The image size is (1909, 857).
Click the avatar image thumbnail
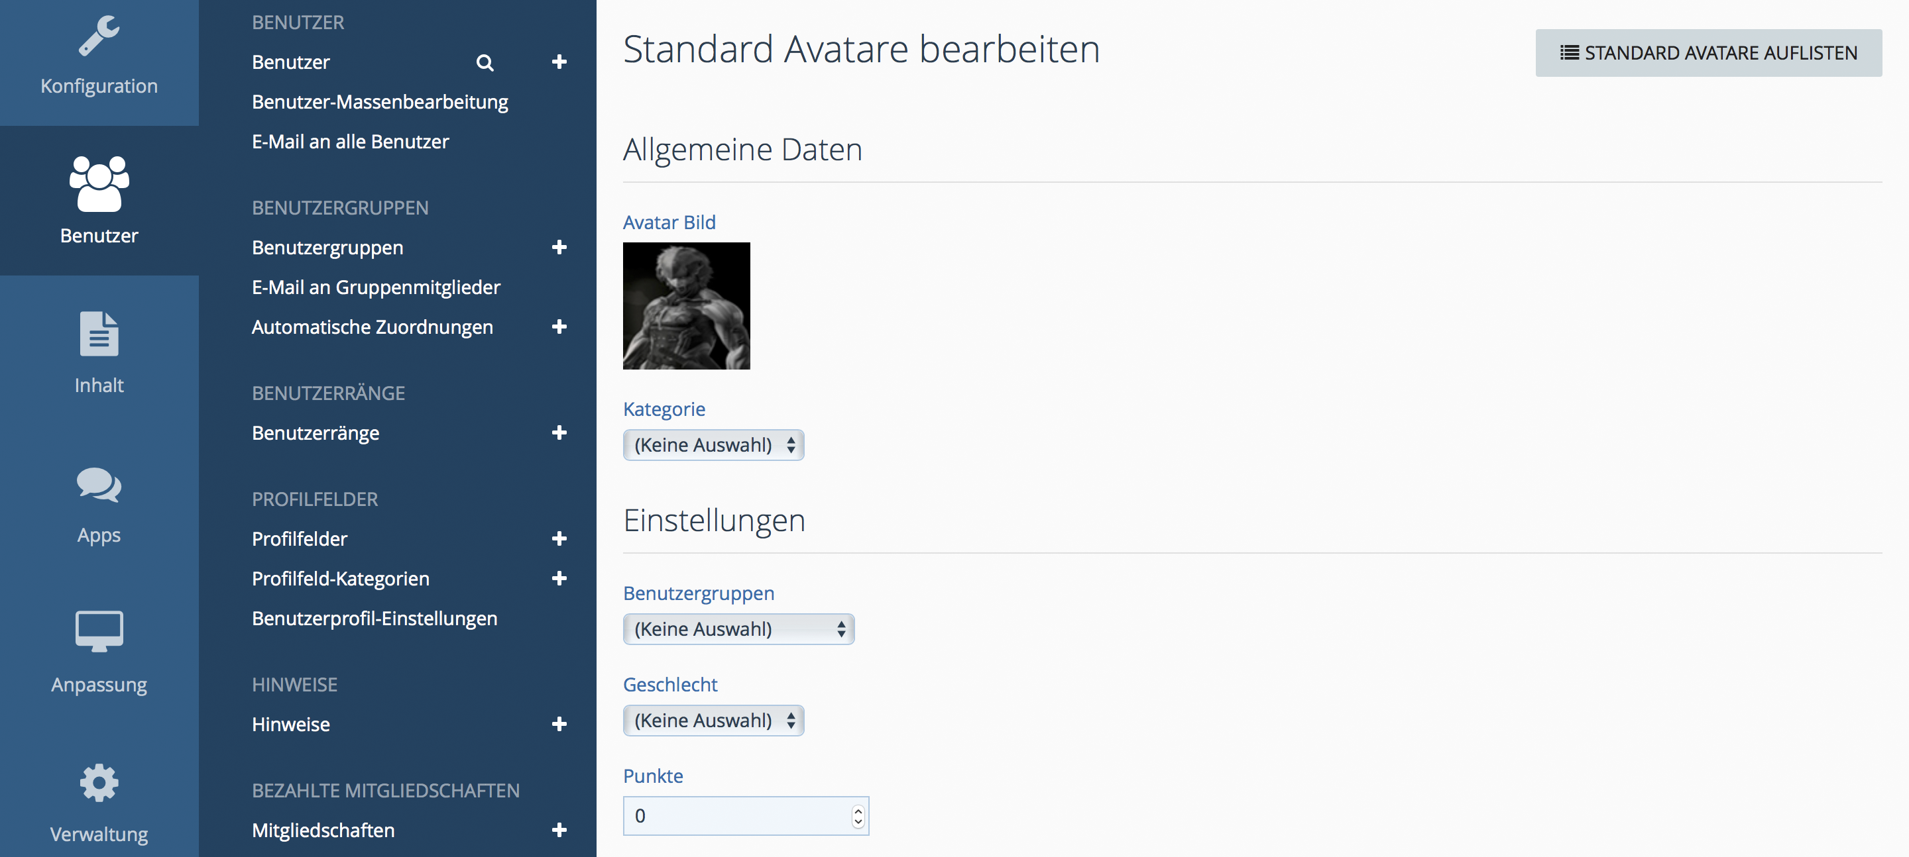pos(686,306)
